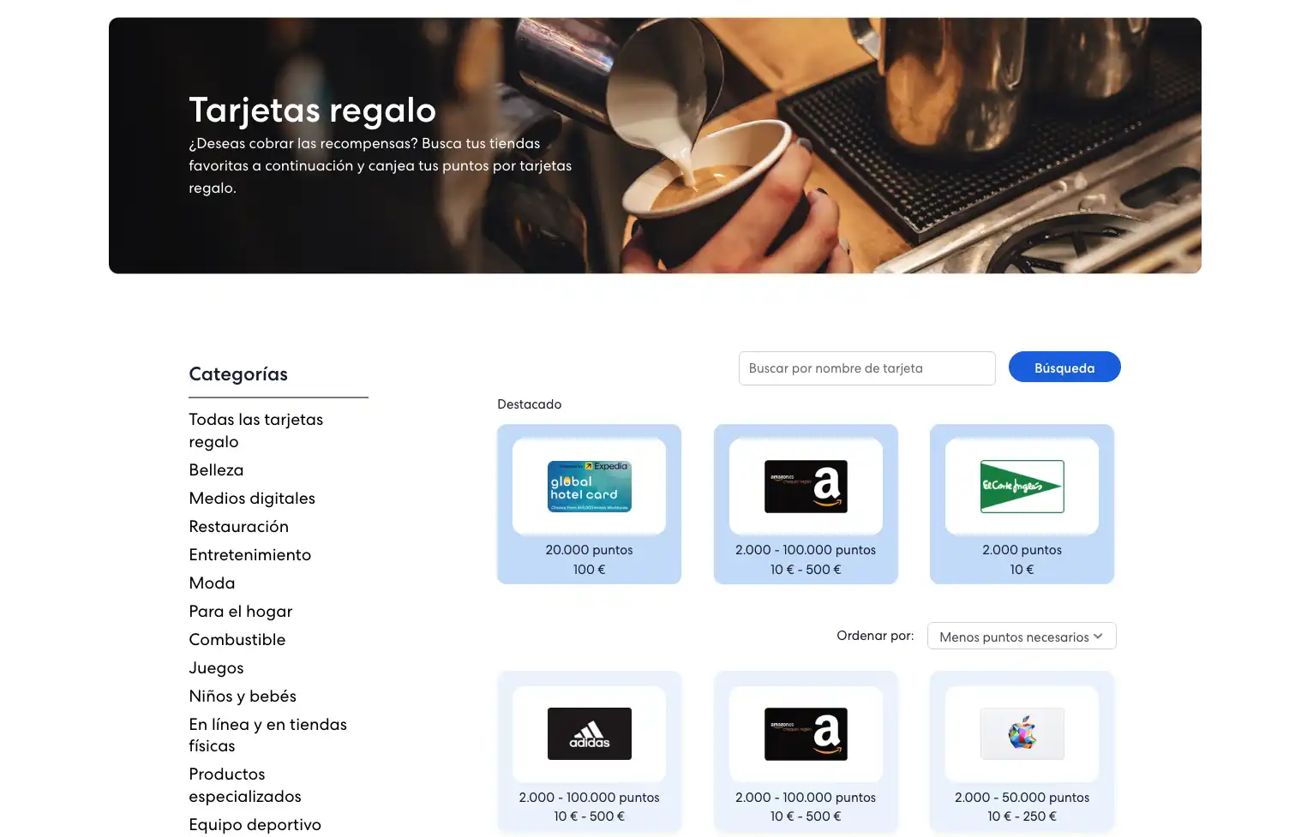Image resolution: width=1301 pixels, height=837 pixels.
Task: Filter by the Restauración category
Action: pos(238,527)
